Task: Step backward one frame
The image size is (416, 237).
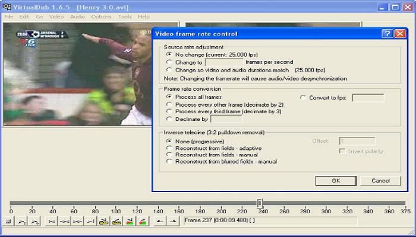Action: click(x=64, y=221)
